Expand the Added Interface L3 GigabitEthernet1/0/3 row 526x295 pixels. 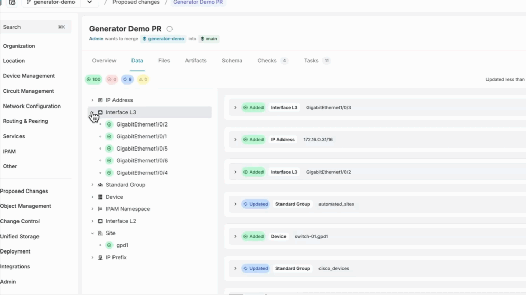pos(235,108)
